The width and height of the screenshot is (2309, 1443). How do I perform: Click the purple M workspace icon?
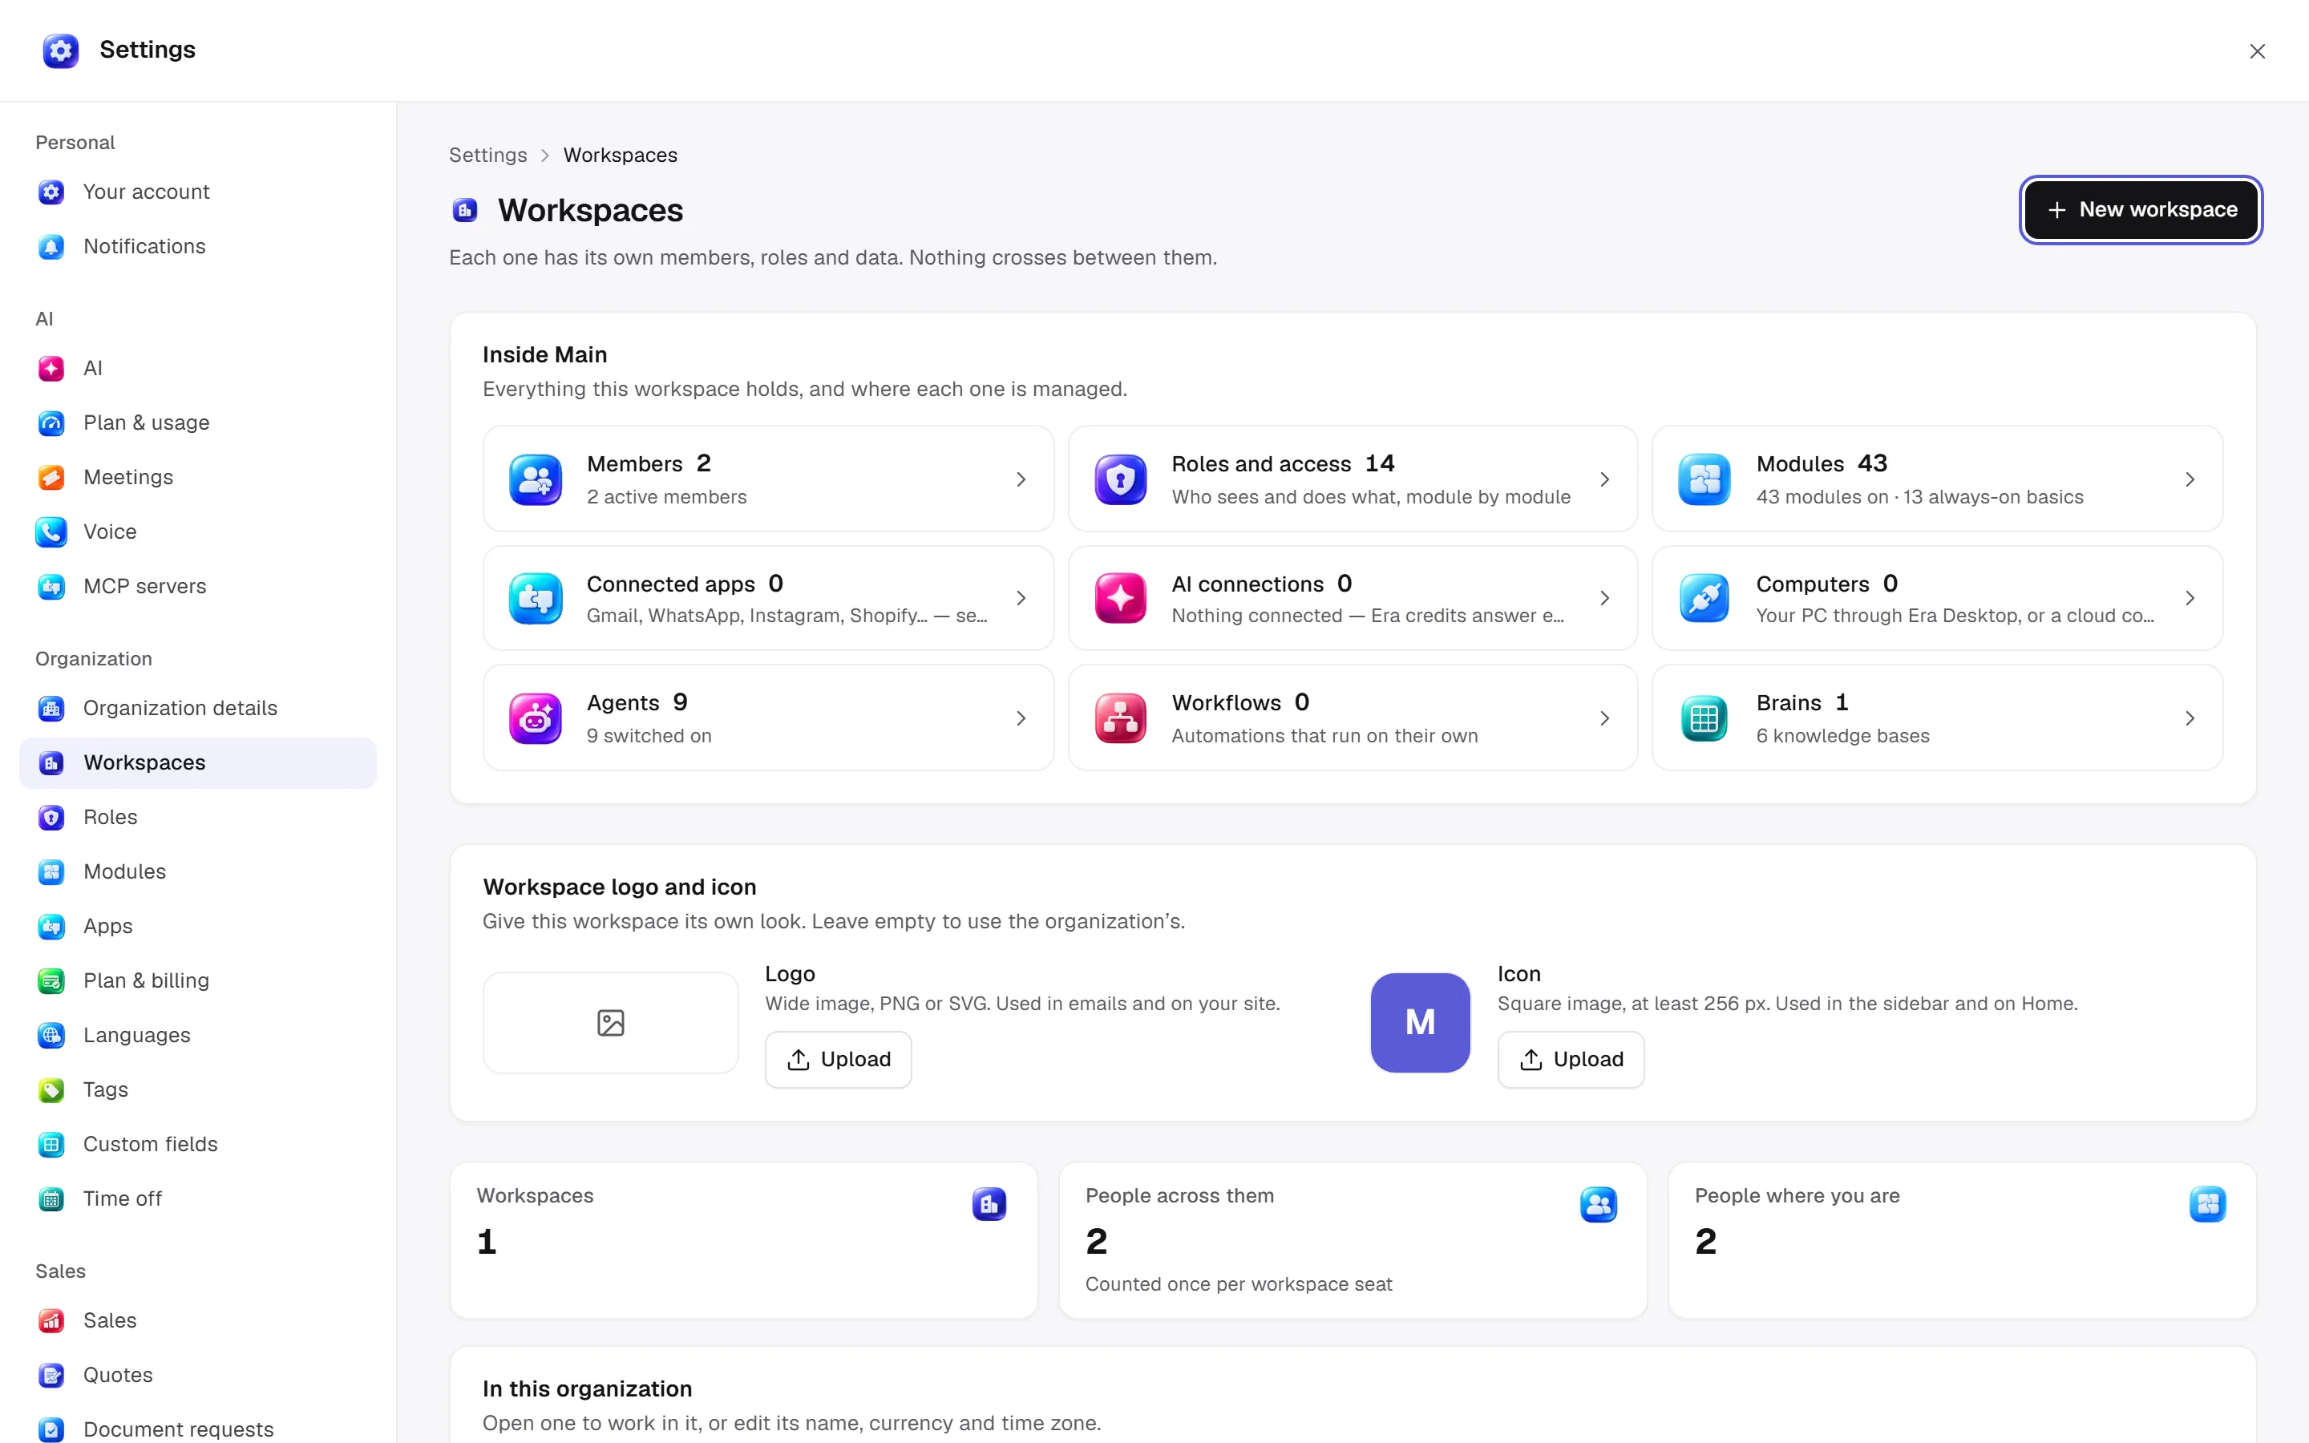tap(1420, 1022)
